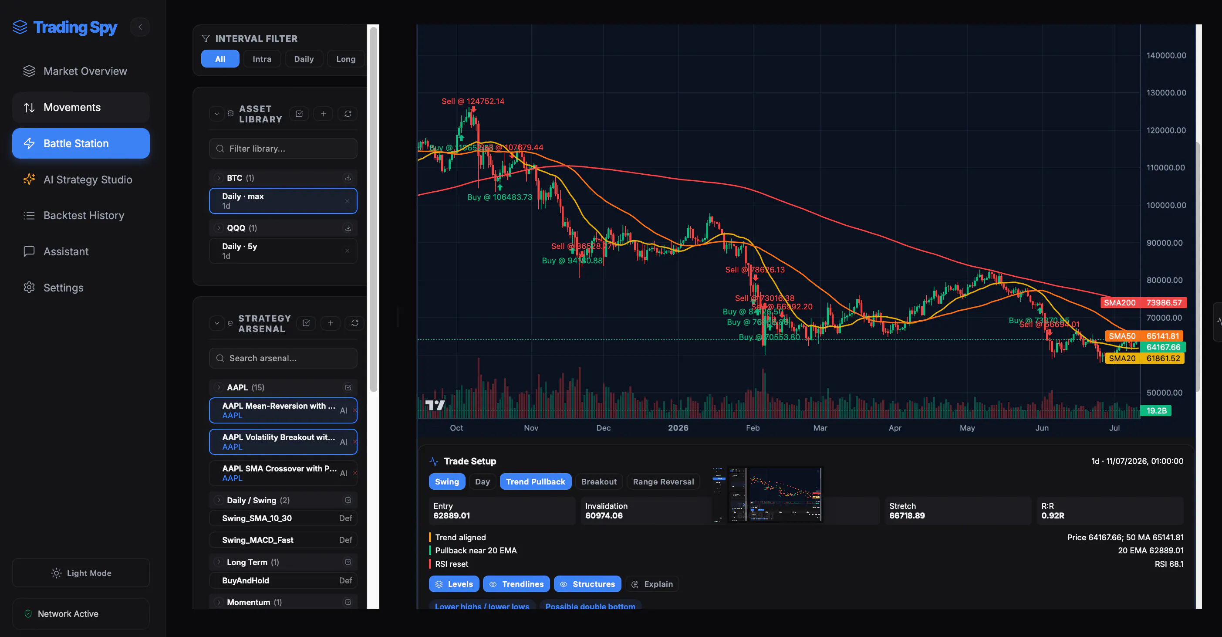Refresh the Strategy Arsenal
1222x637 pixels.
[355, 323]
